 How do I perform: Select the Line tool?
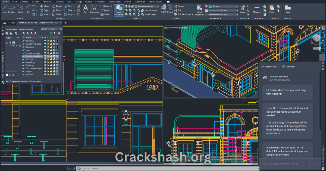(x=4, y=8)
